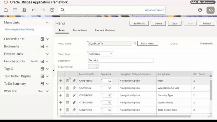Delete the CI01843500 row with trash icon

click(x=67, y=81)
